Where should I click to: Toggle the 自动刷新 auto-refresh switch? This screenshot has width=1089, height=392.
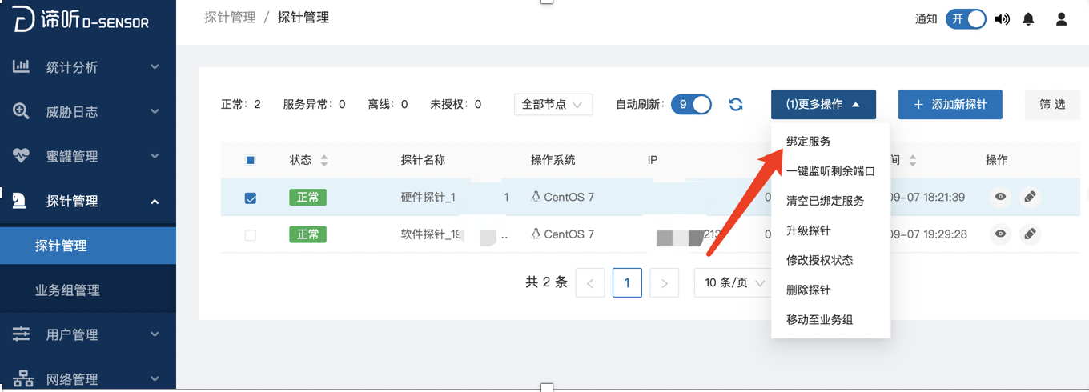tap(691, 104)
